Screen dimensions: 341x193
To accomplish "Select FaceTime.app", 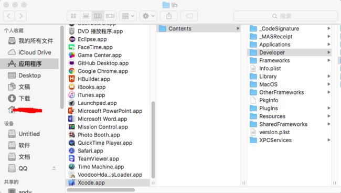I will [108, 47].
